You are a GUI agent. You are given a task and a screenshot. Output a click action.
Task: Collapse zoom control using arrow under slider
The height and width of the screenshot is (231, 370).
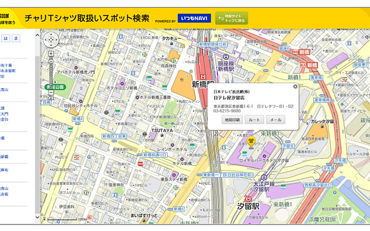coord(51,98)
